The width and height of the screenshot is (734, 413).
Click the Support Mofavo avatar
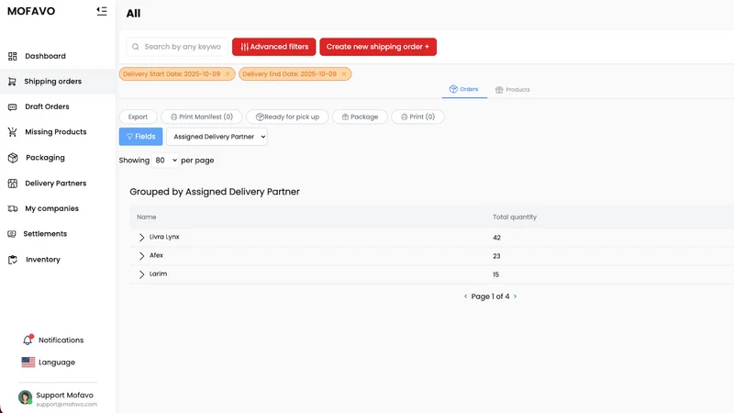click(x=25, y=397)
